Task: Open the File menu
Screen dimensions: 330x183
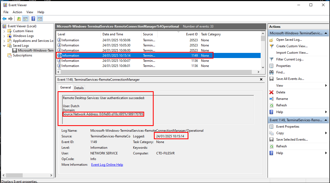Action: click(6, 12)
